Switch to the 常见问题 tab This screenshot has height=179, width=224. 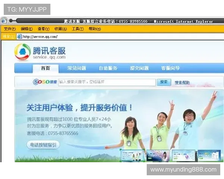[77, 68]
